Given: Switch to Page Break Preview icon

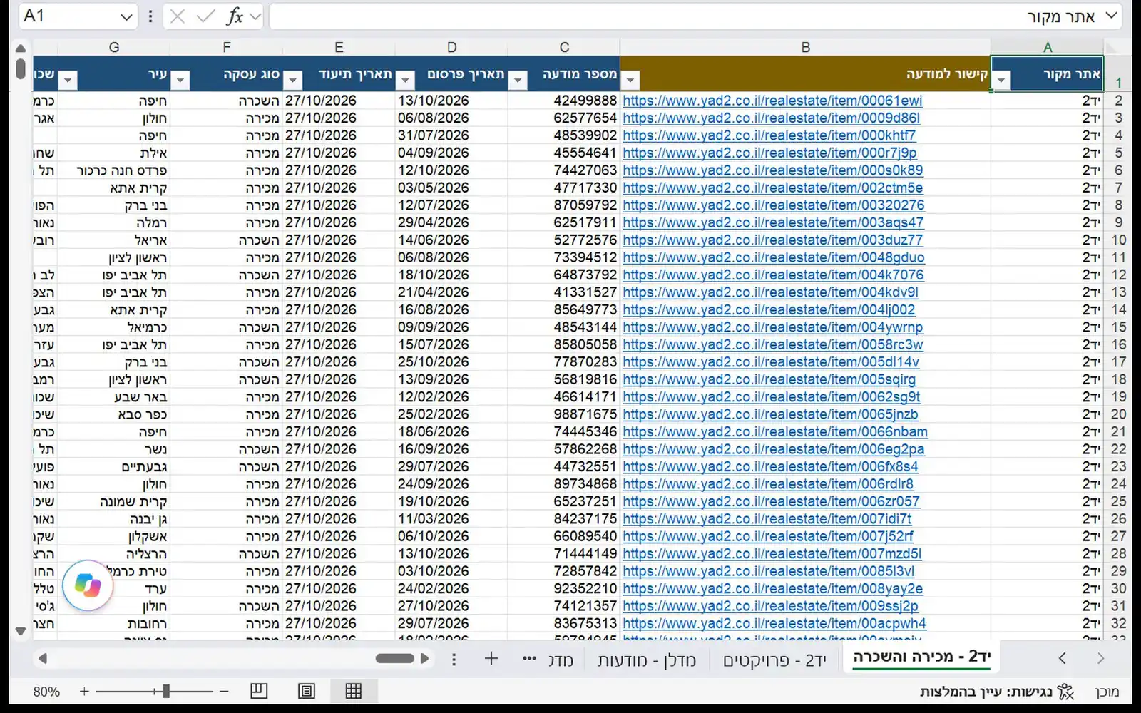Looking at the screenshot, I should (x=259, y=691).
